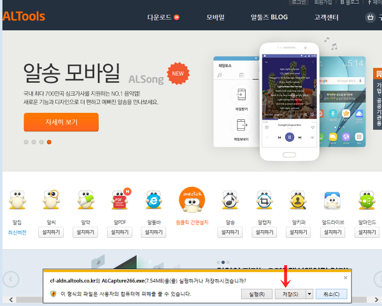Click the 취소(C) cancel button
Screen dimensions: 382x306
pos(331,294)
